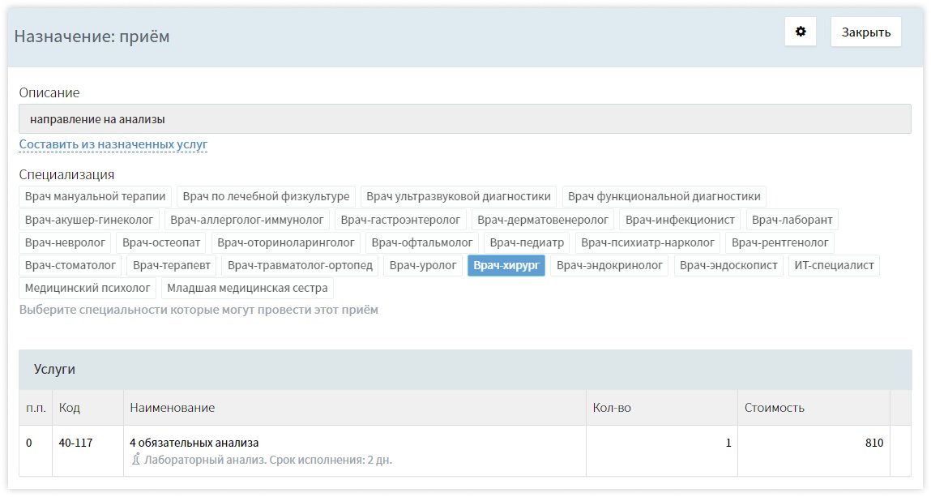Click the Наименование column header
931x497 pixels.
(x=172, y=408)
